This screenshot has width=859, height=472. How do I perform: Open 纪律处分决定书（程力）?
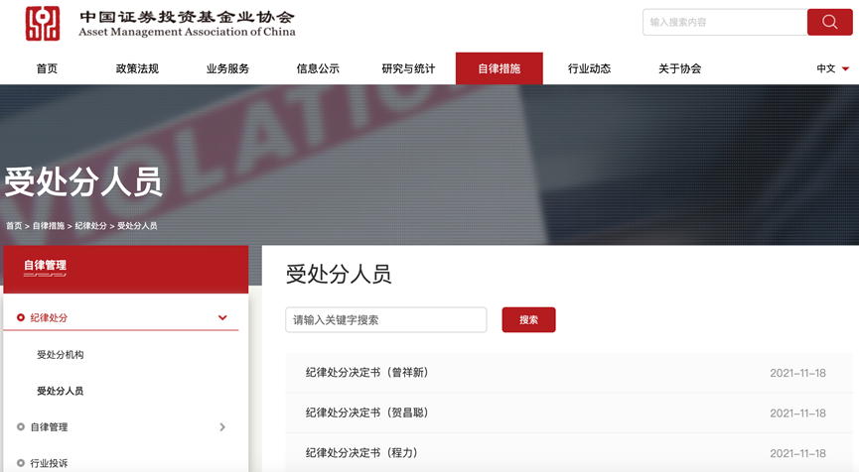coord(361,453)
